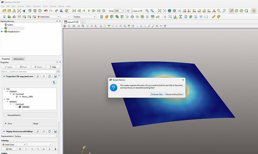Click the Reset Session clock icon
Screen dimensions: 258x154
tap(40, 11)
